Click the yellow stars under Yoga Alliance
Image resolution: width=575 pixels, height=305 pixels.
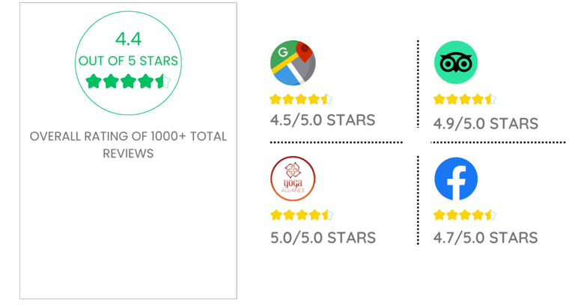click(301, 215)
